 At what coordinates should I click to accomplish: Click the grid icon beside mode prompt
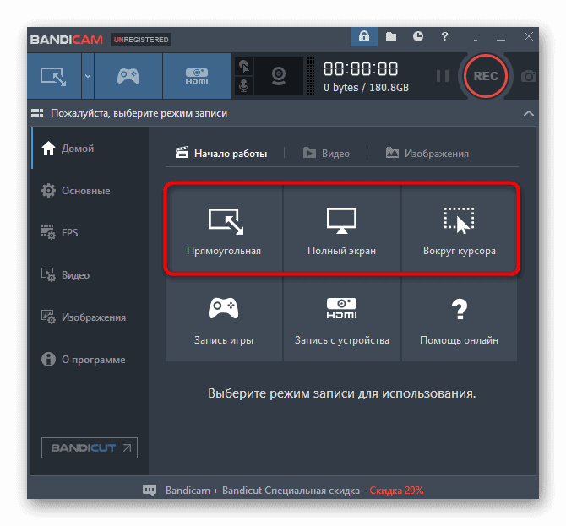click(x=37, y=113)
